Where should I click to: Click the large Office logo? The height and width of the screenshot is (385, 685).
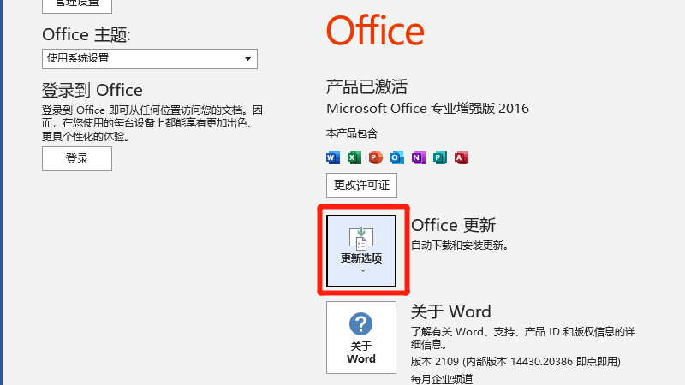pyautogui.click(x=375, y=31)
